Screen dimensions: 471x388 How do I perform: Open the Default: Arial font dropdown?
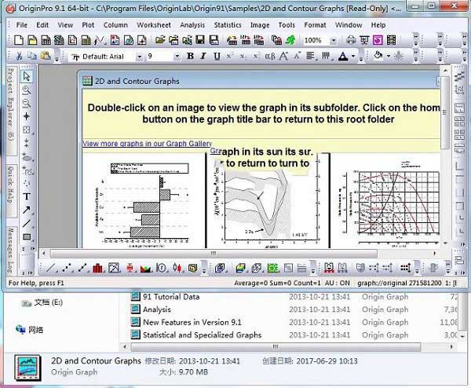138,57
